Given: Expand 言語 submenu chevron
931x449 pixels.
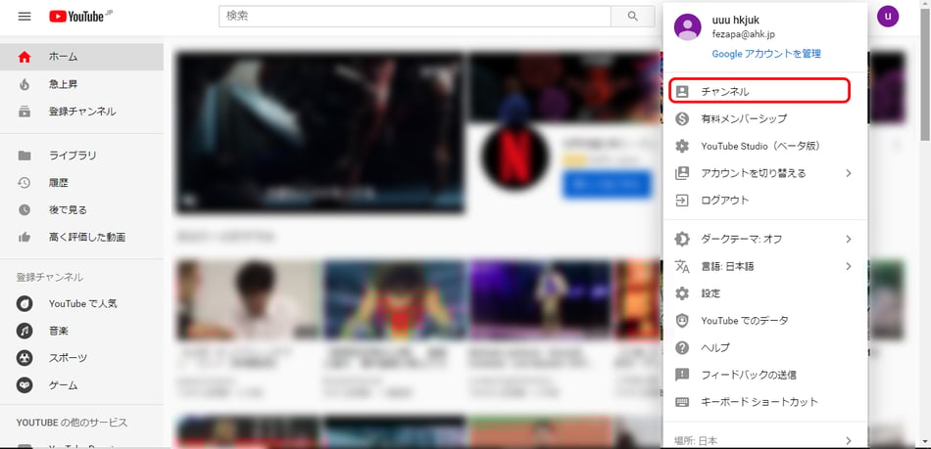Looking at the screenshot, I should coord(849,266).
